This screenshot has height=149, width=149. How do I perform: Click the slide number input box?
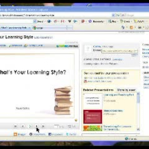(56, 126)
